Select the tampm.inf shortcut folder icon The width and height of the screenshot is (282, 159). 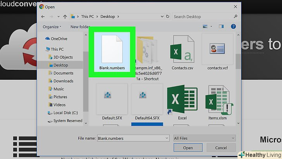pos(147,50)
